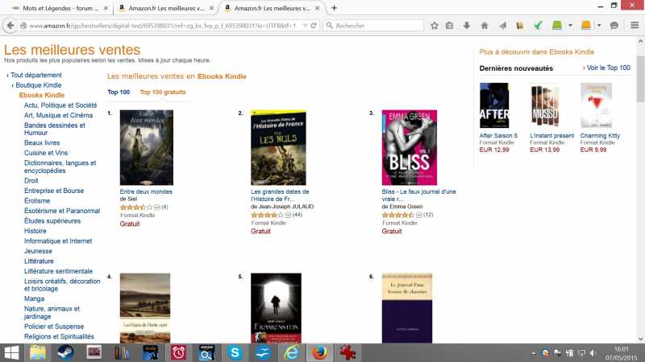The width and height of the screenshot is (645, 362).
Task: Click the Firefox back arrow button
Action: click(10, 26)
